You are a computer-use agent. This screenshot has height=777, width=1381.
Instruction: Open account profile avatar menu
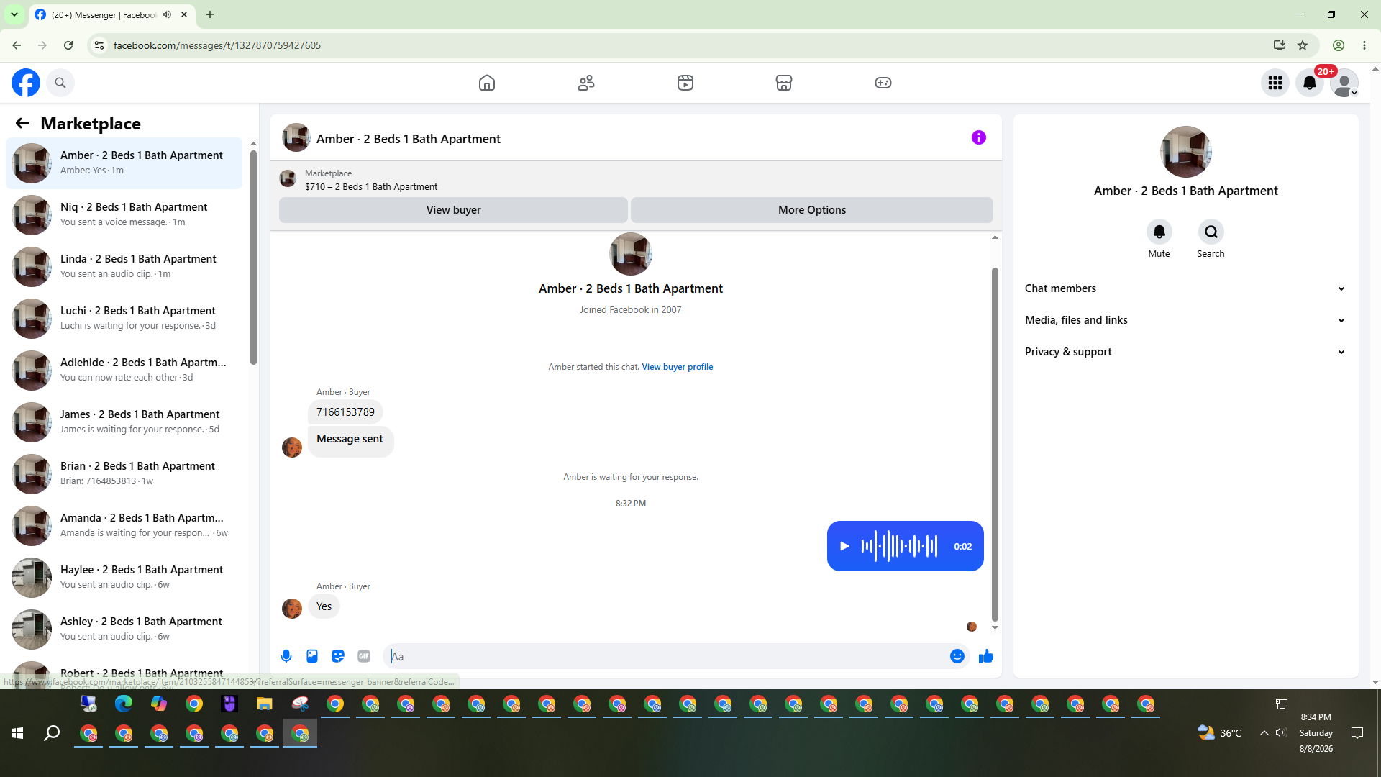point(1344,83)
